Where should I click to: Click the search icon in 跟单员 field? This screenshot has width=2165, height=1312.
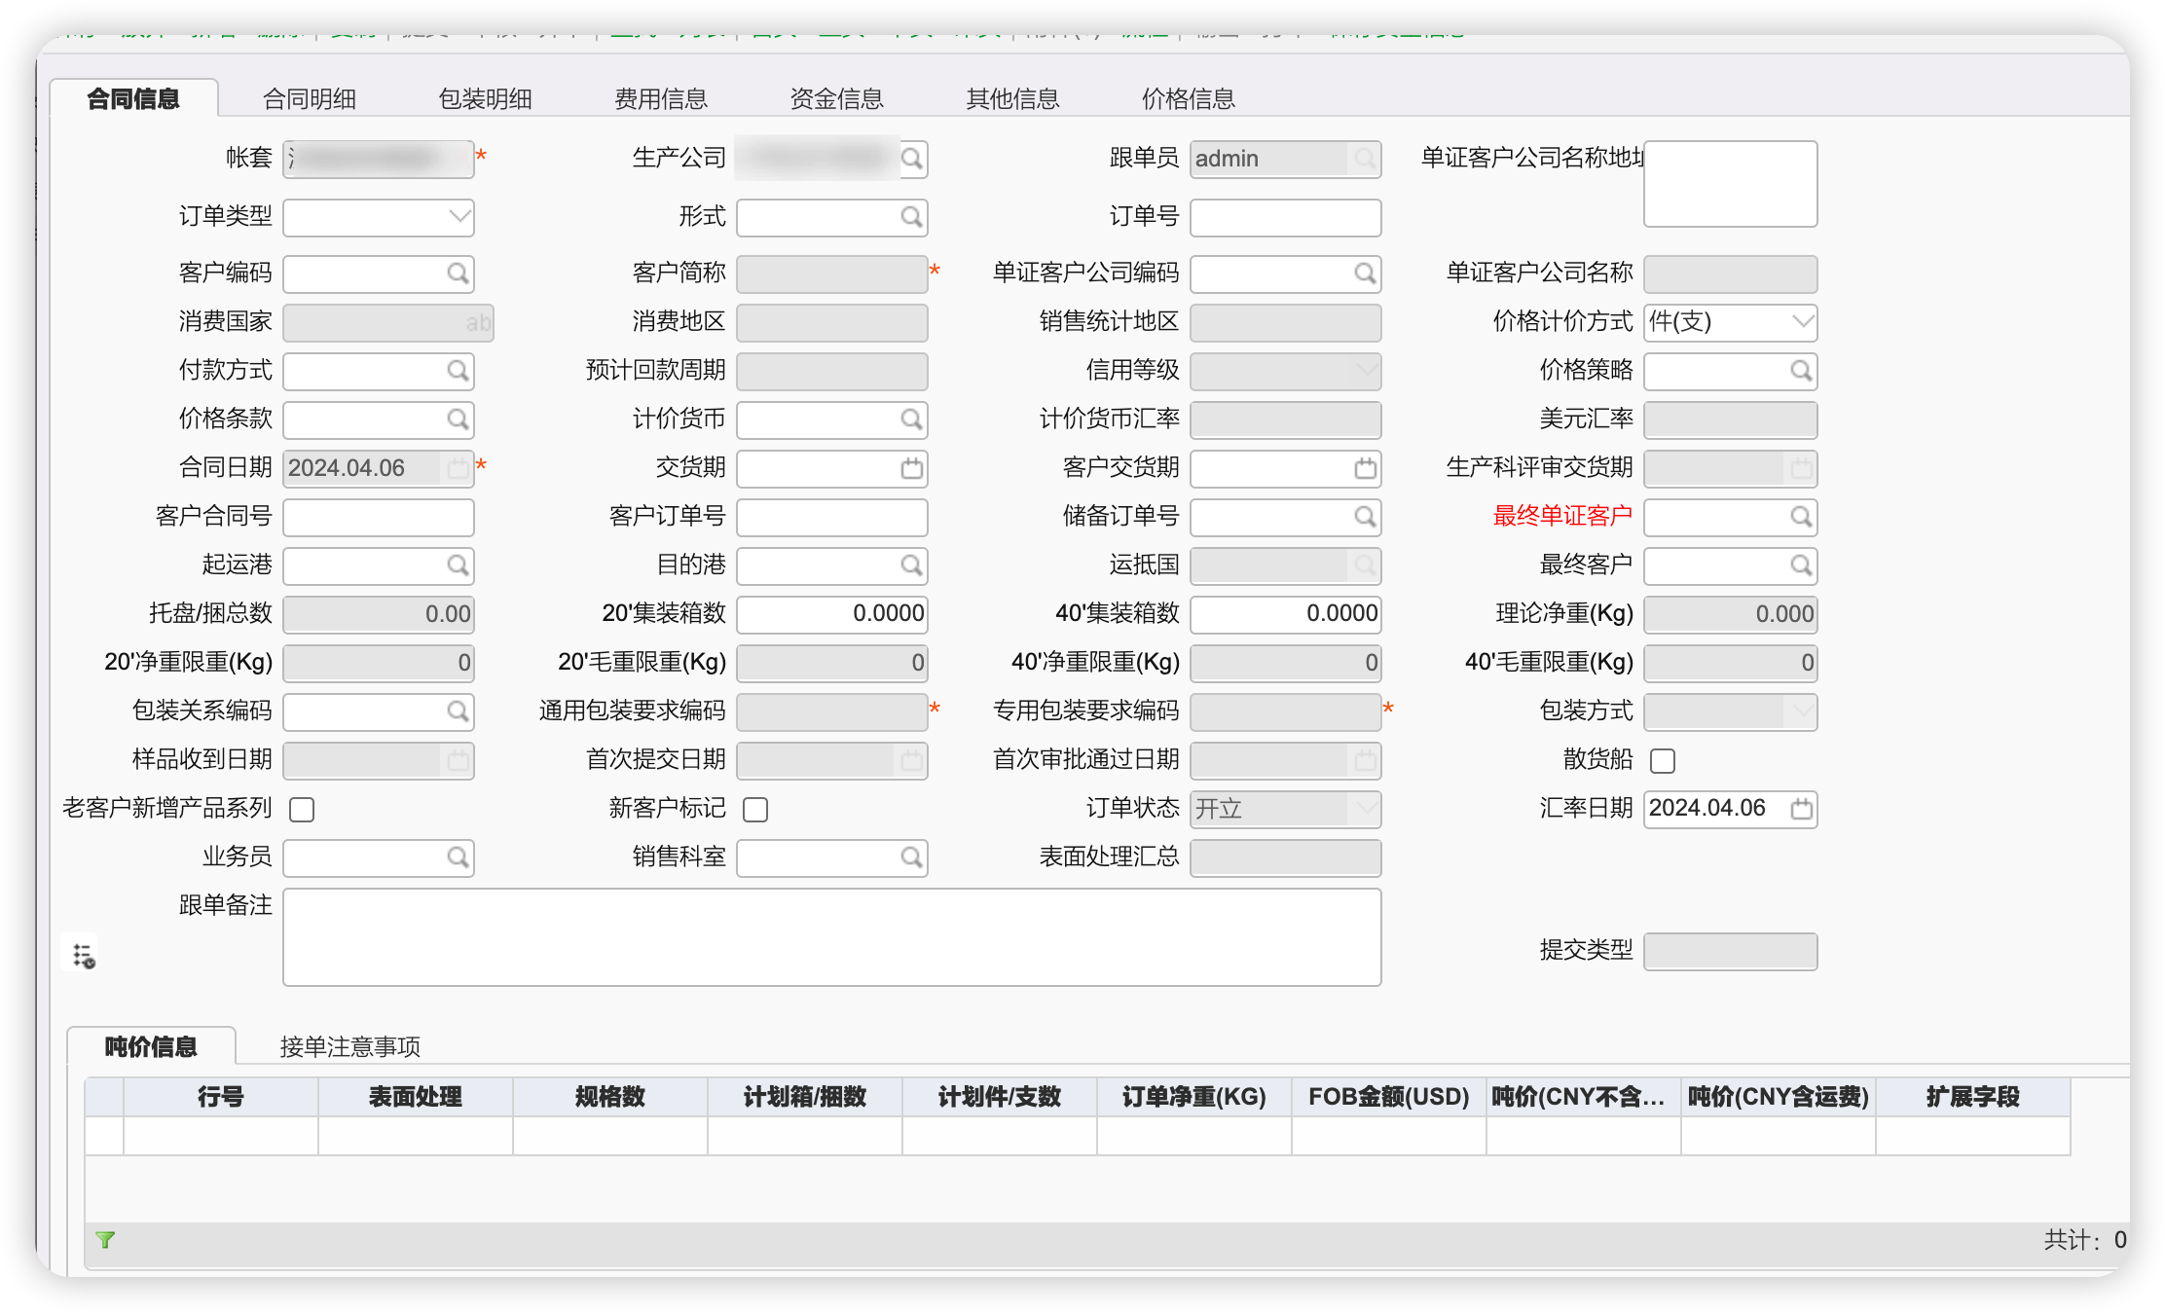[x=1365, y=159]
